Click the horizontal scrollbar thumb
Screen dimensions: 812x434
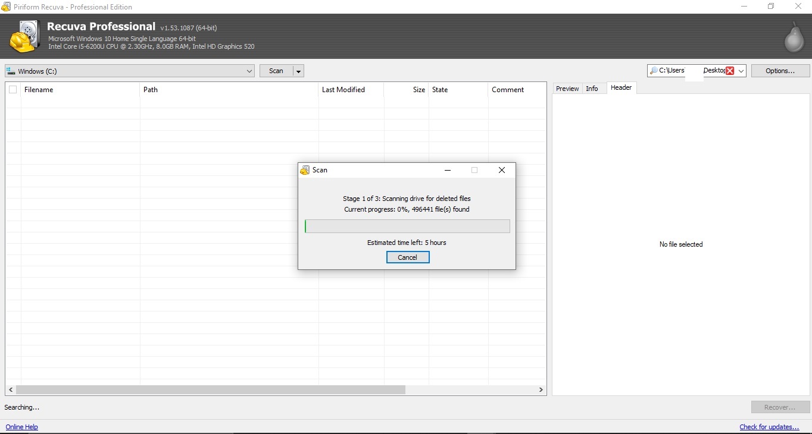point(211,390)
